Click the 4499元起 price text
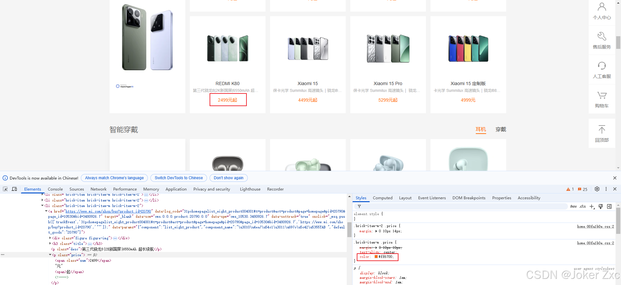The width and height of the screenshot is (621, 285). [x=308, y=100]
